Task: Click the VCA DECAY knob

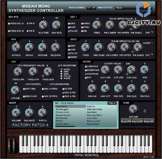Action: [x=30, y=48]
